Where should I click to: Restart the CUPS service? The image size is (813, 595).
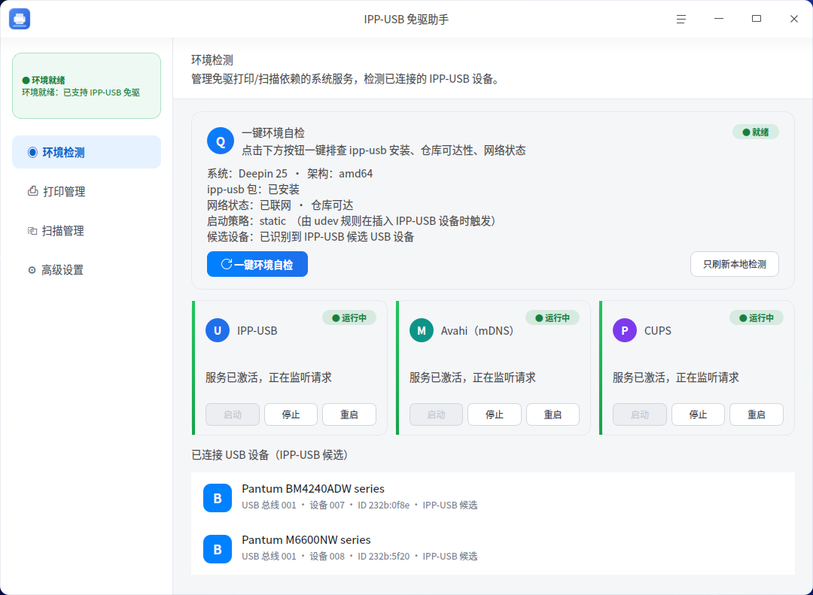pyautogui.click(x=757, y=414)
